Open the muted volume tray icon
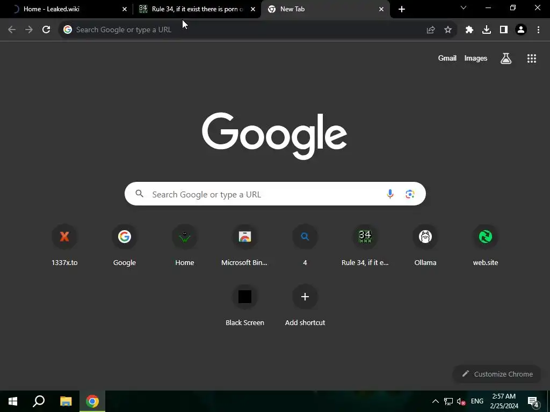Screen dimensions: 550x412 461,401
